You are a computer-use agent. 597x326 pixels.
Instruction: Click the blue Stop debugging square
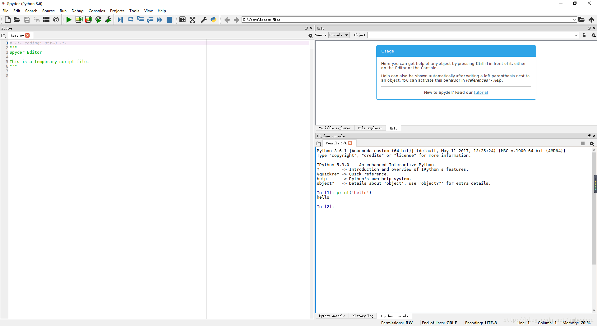169,20
